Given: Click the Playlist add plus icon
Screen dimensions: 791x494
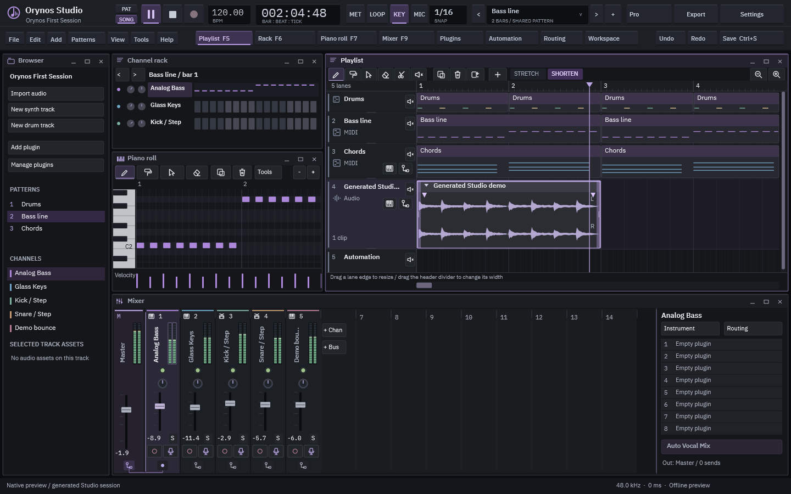Looking at the screenshot, I should tap(498, 75).
